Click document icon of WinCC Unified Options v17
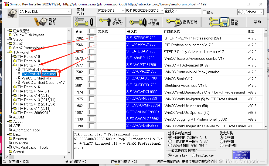Image resolution: width=269 pixels, height=166 pixels. coord(19,82)
